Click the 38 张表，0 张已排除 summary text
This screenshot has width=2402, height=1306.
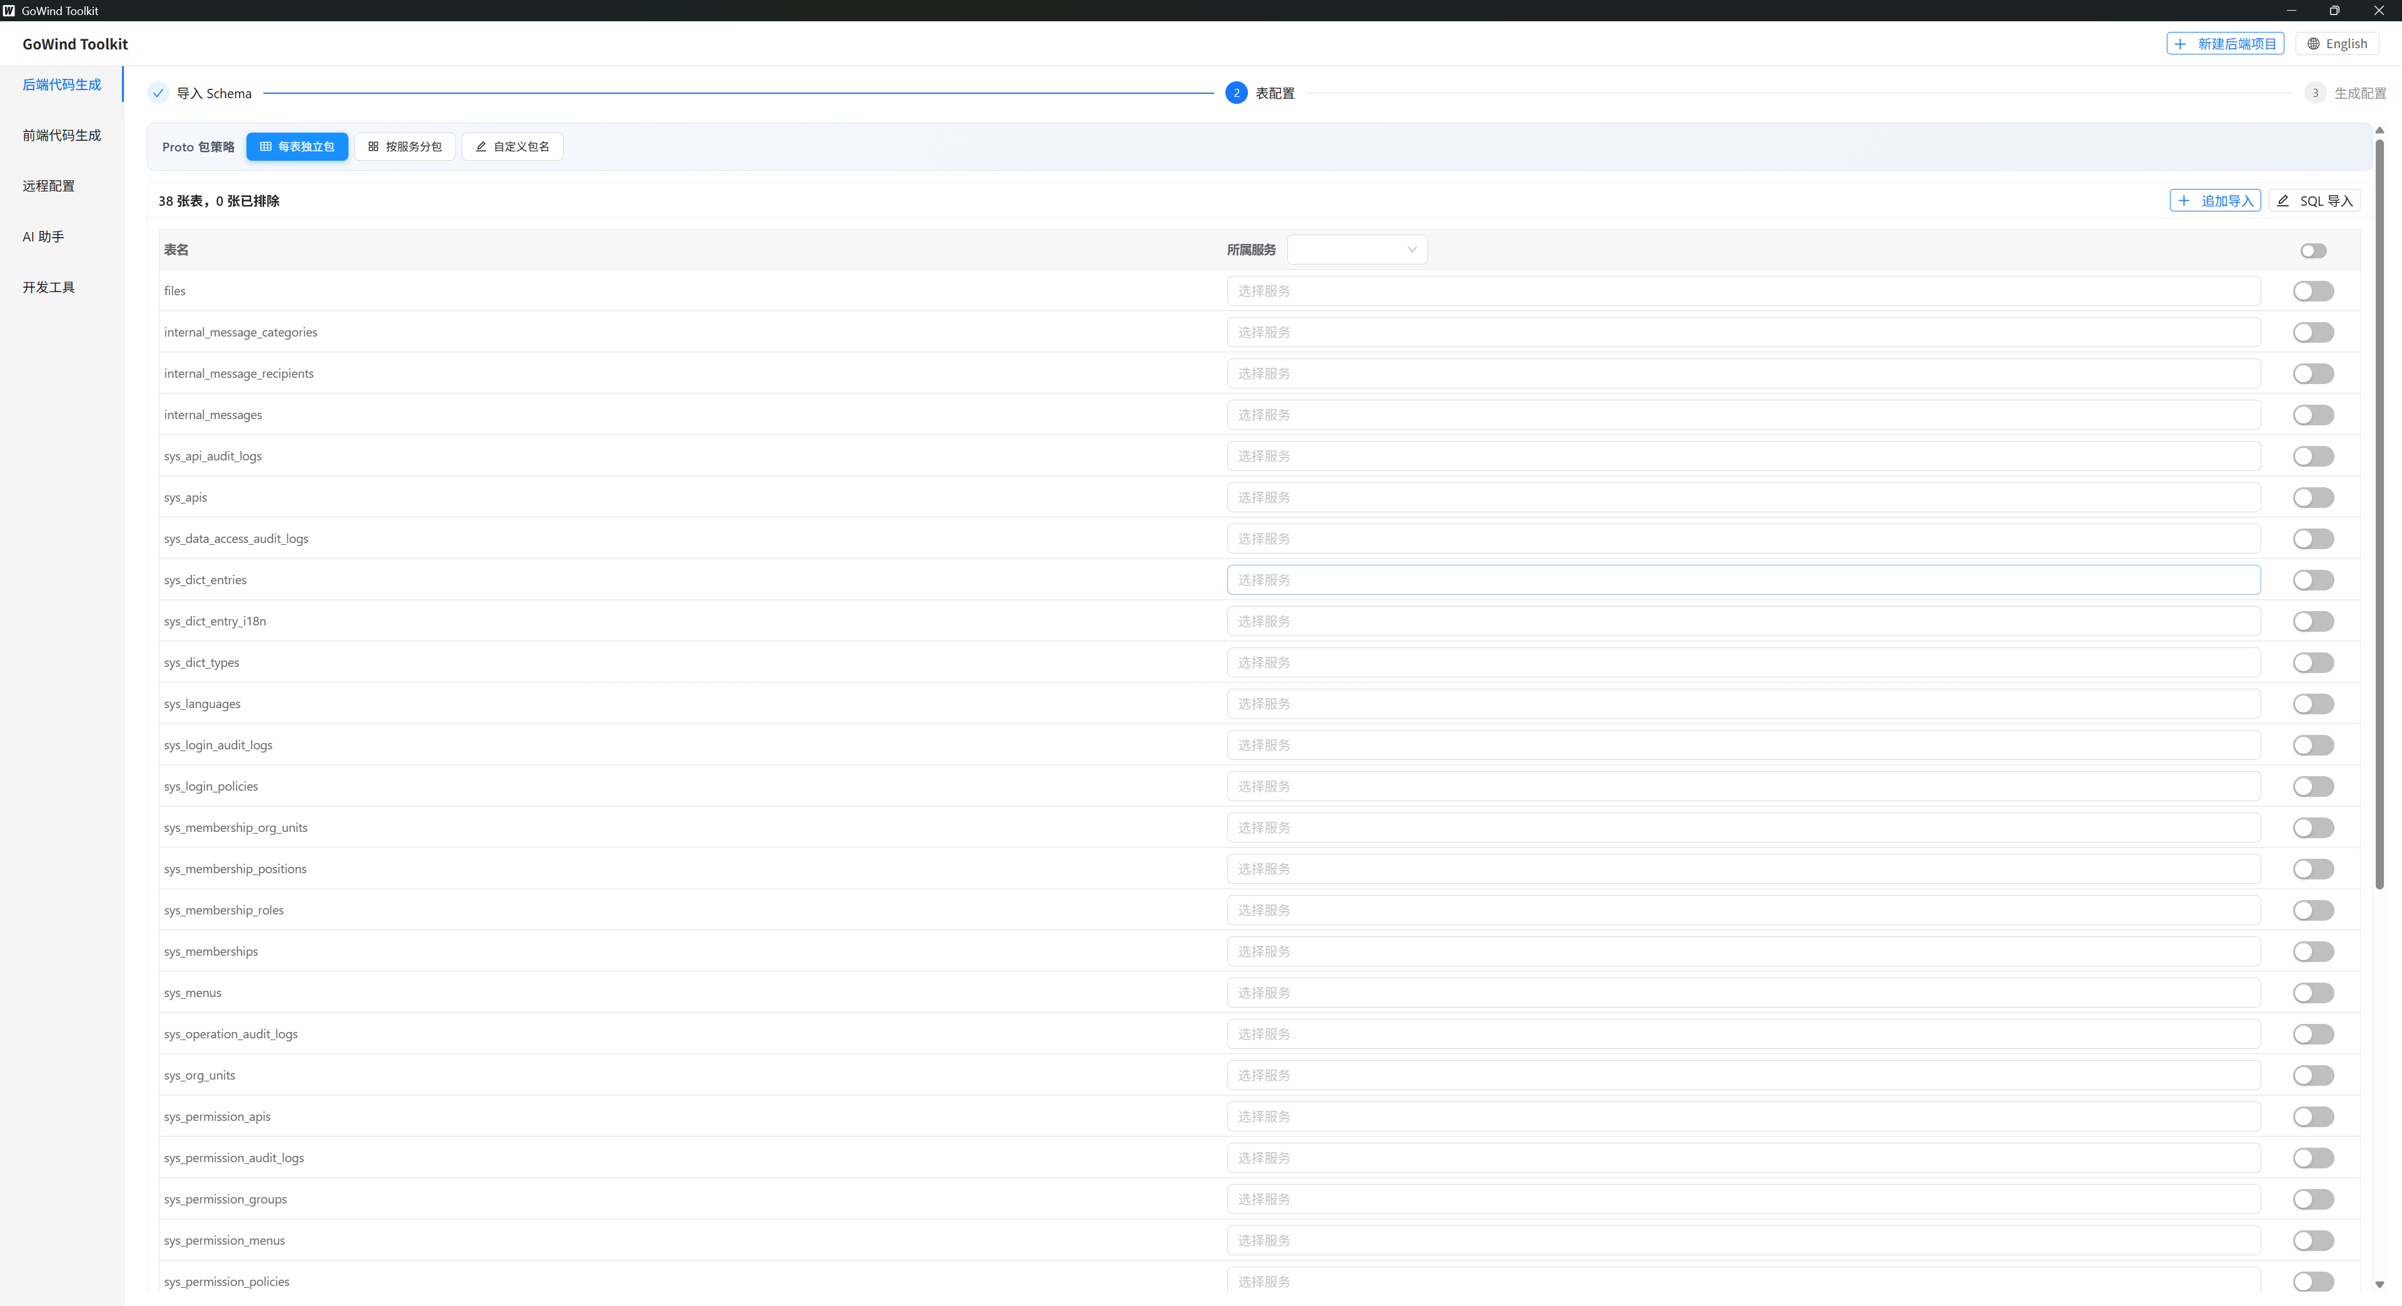click(x=219, y=200)
